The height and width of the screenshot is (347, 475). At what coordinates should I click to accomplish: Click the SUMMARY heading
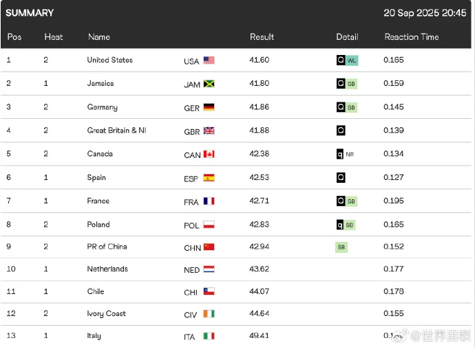[x=30, y=13]
